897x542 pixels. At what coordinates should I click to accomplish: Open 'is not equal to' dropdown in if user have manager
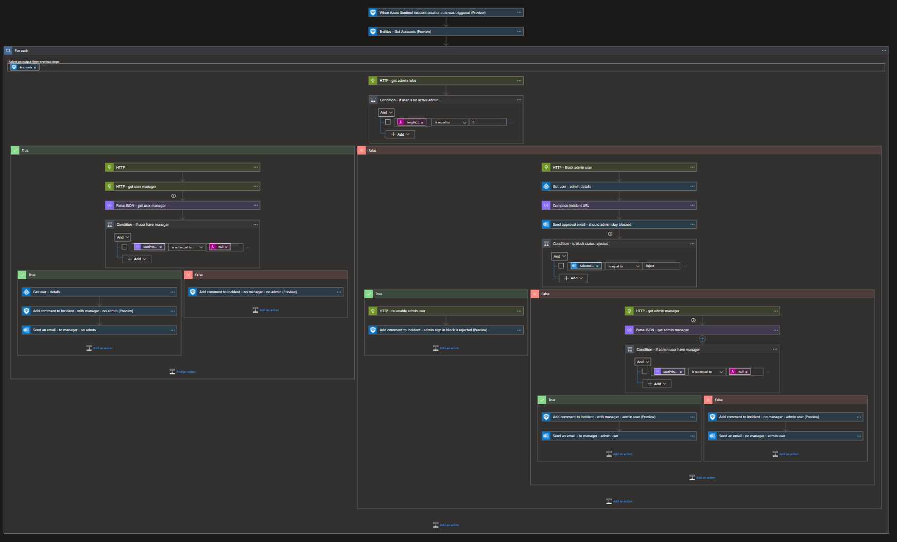186,247
